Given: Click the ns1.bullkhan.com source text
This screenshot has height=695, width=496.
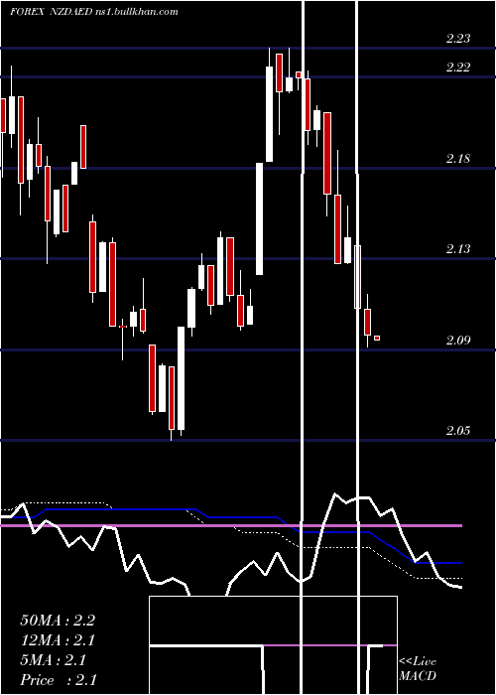Looking at the screenshot, I should [x=137, y=12].
